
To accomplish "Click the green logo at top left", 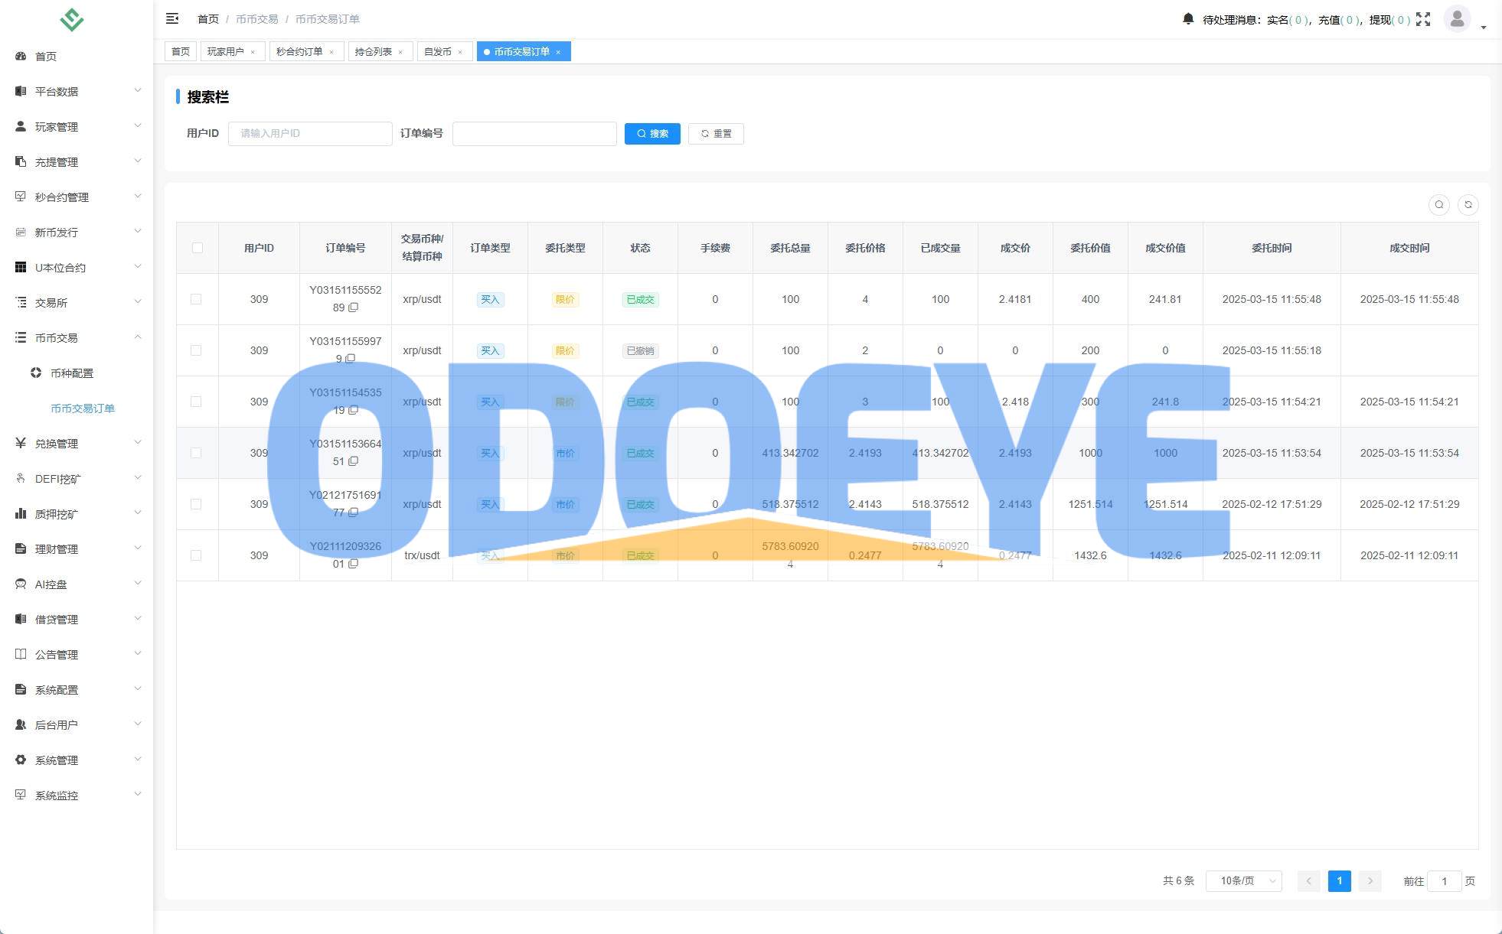I will (71, 19).
